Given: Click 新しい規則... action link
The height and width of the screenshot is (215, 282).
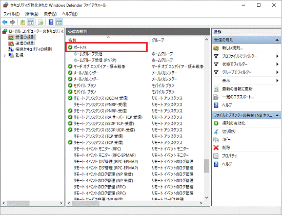Looking at the screenshot, I should [233, 48].
